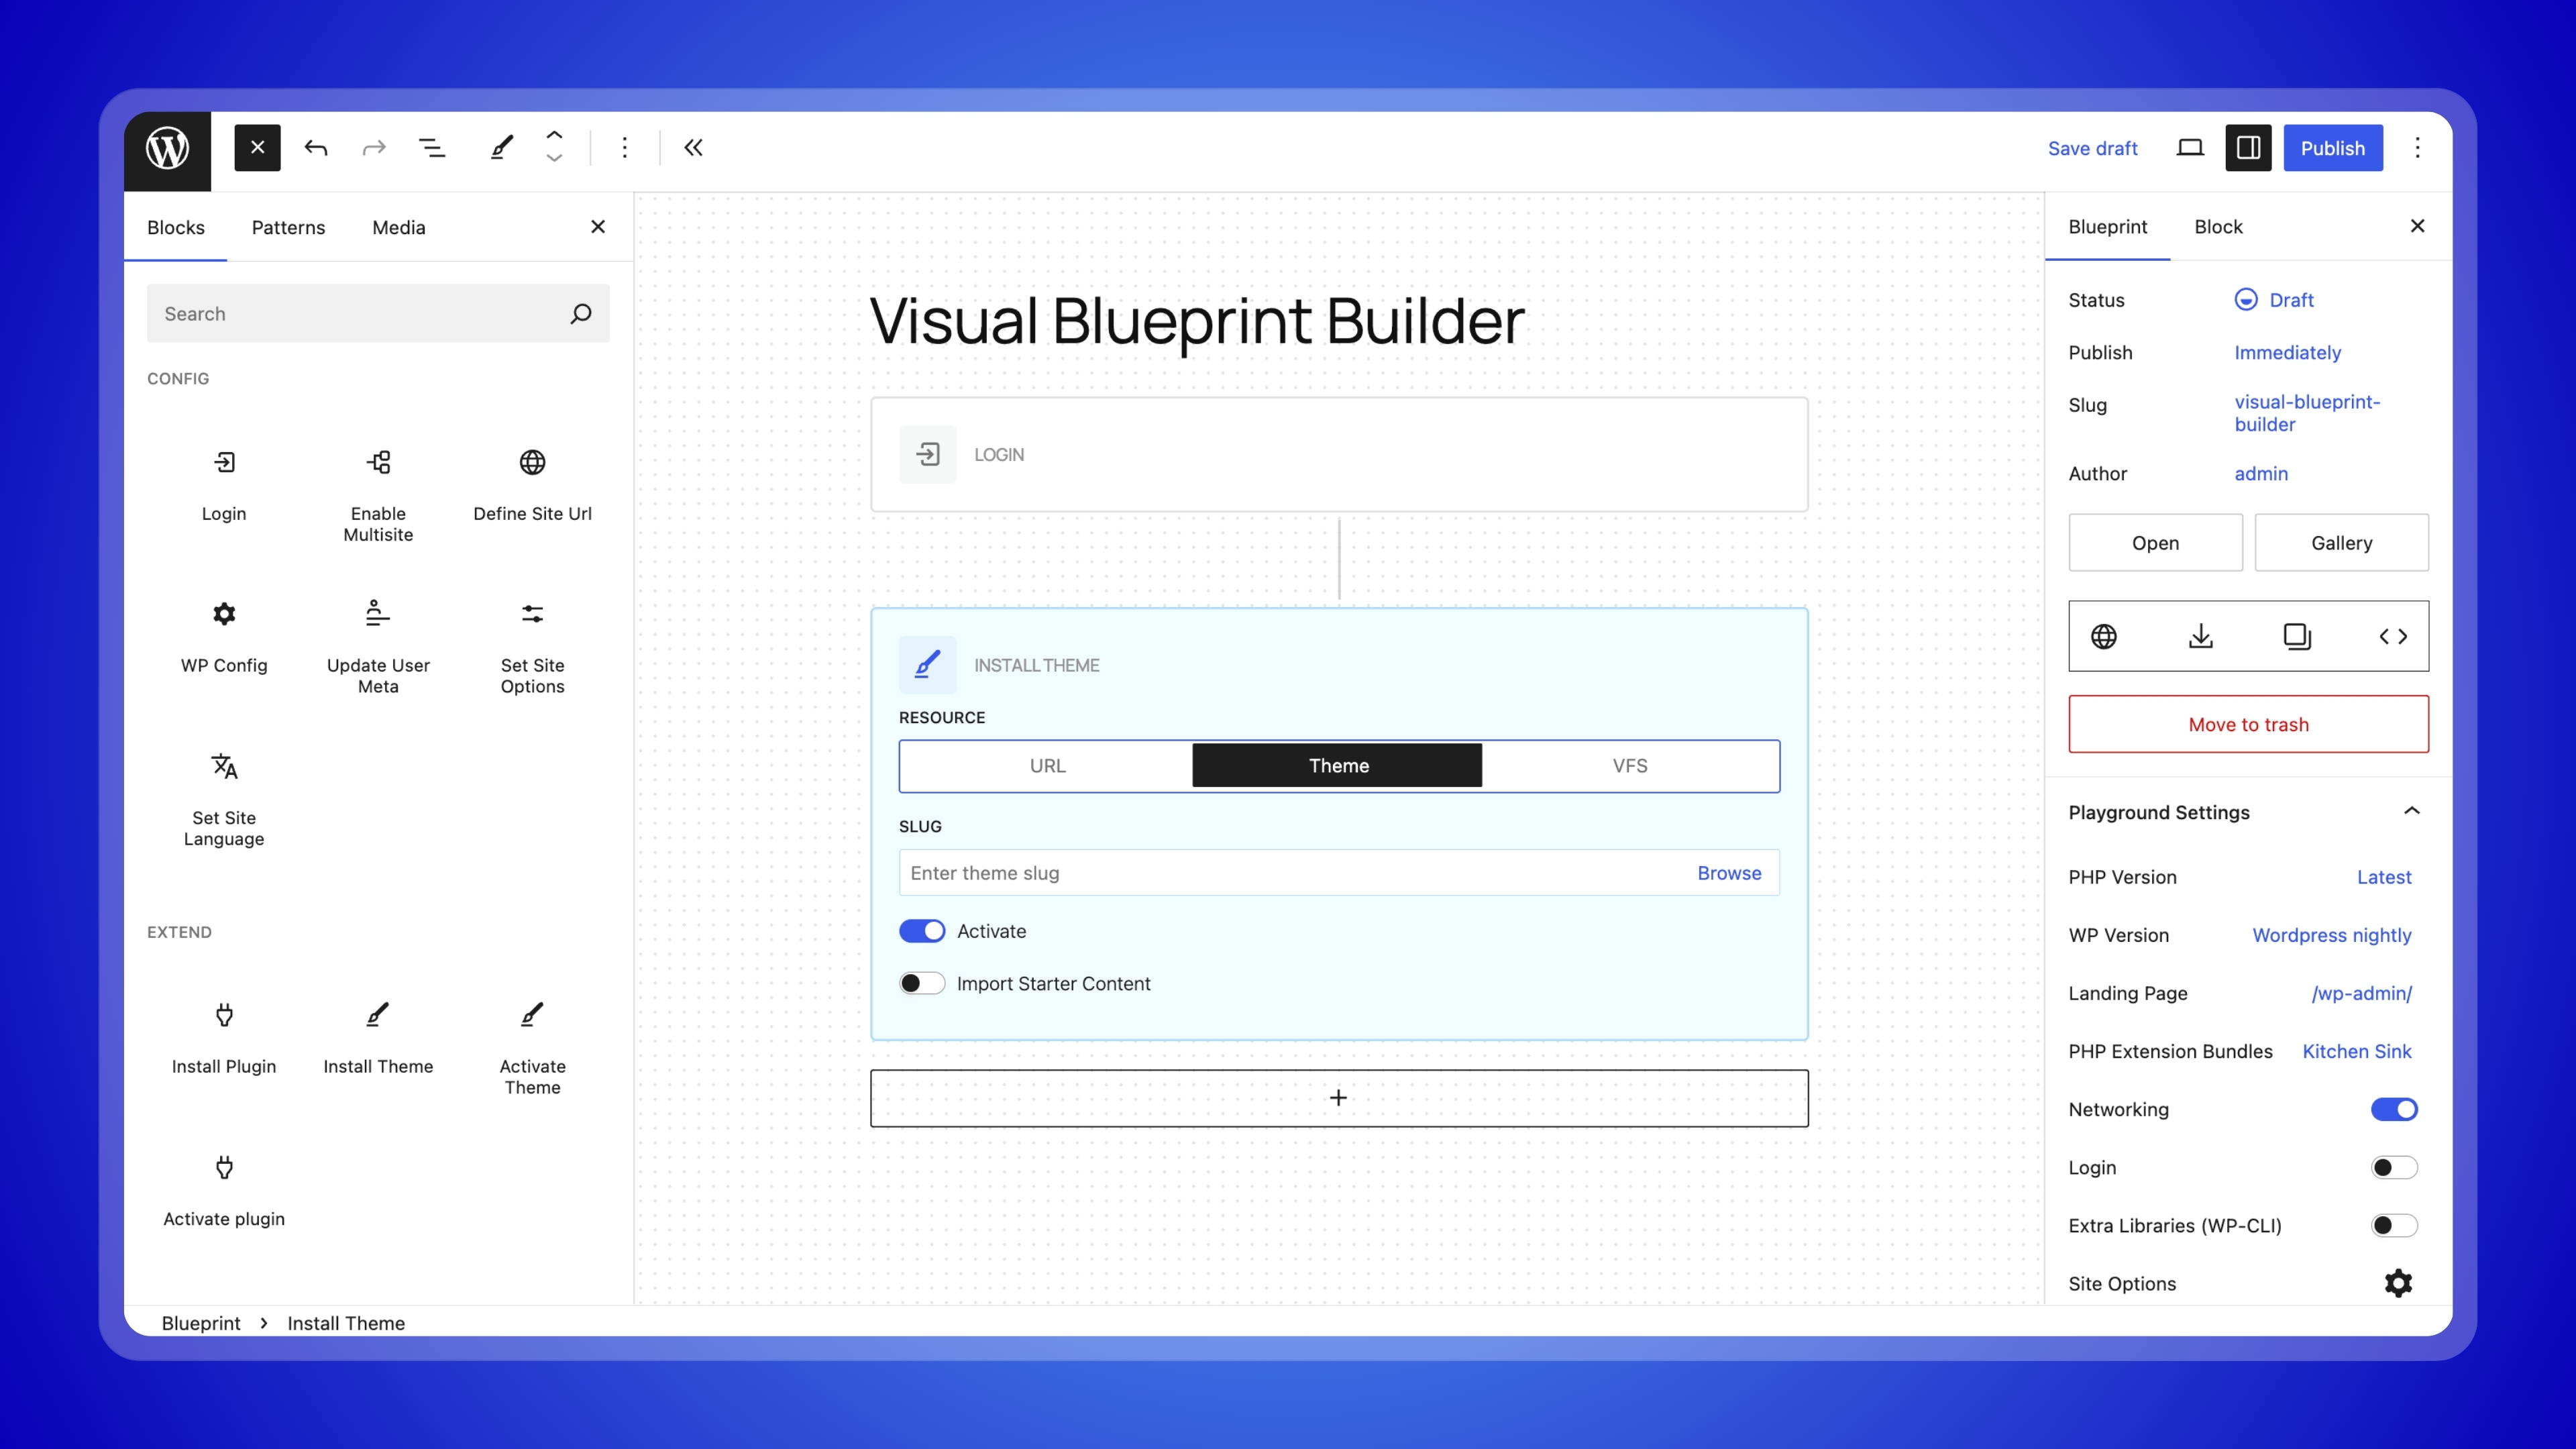The height and width of the screenshot is (1449, 2576).
Task: Open the Document Overview list icon
Action: point(431,148)
